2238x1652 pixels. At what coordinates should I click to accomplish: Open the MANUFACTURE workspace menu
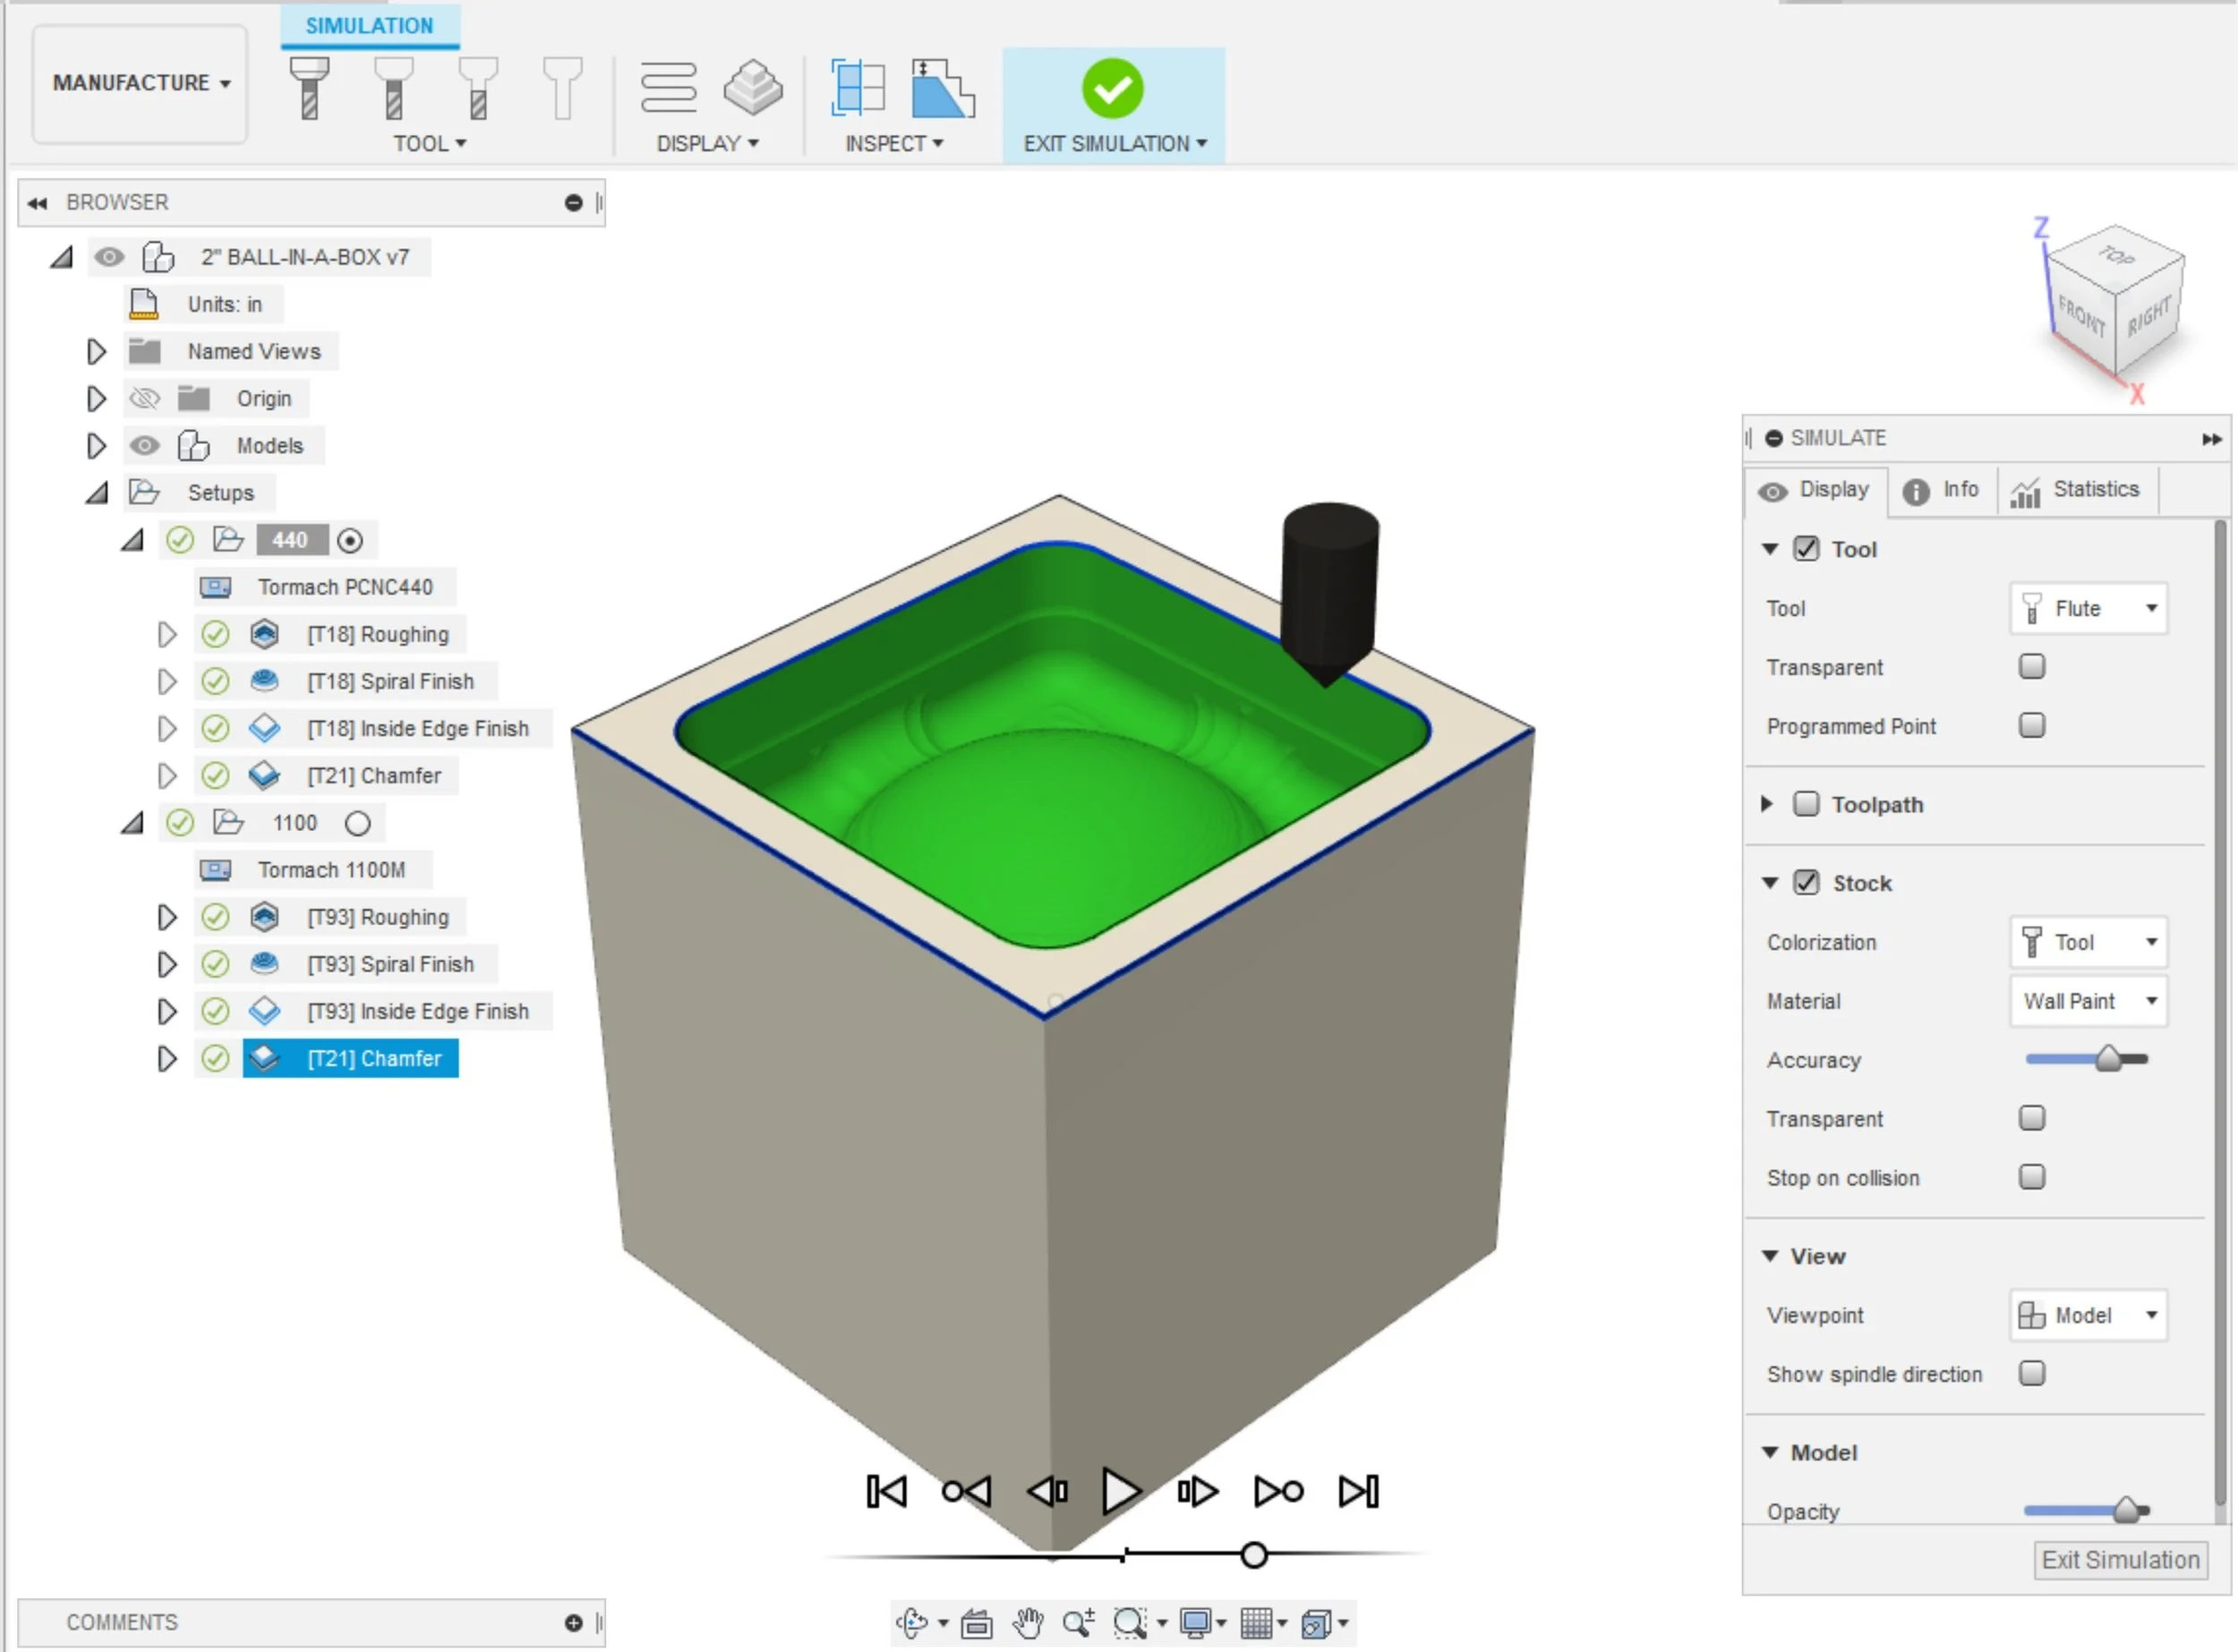[x=140, y=83]
